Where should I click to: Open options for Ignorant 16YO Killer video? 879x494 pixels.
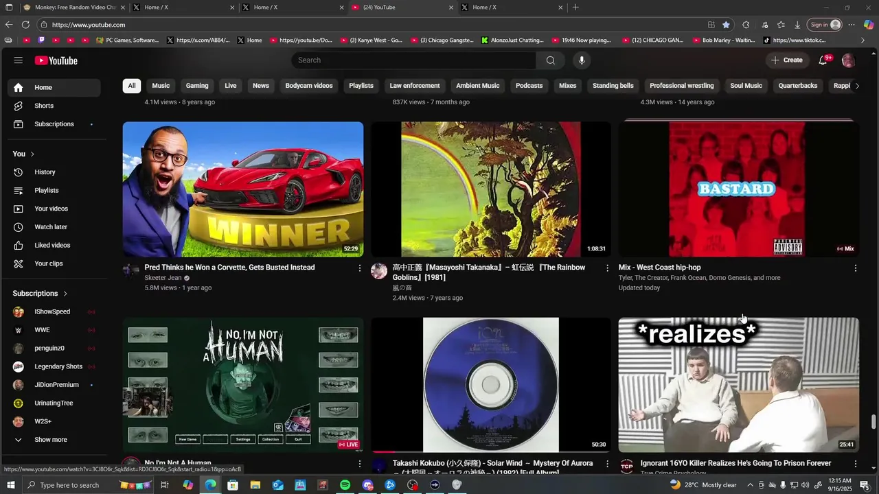pyautogui.click(x=855, y=464)
